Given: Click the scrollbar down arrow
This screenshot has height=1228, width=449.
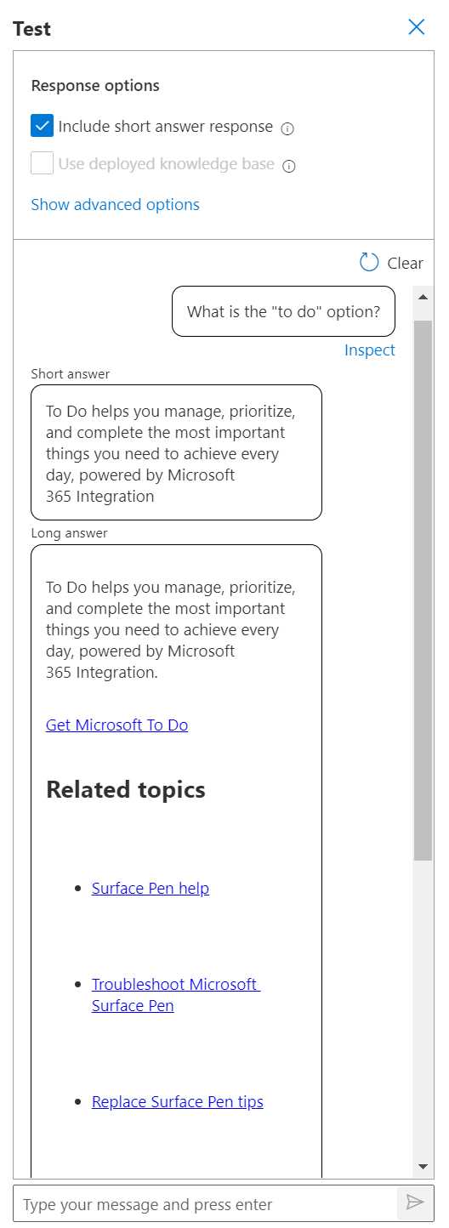Looking at the screenshot, I should click(x=423, y=1166).
